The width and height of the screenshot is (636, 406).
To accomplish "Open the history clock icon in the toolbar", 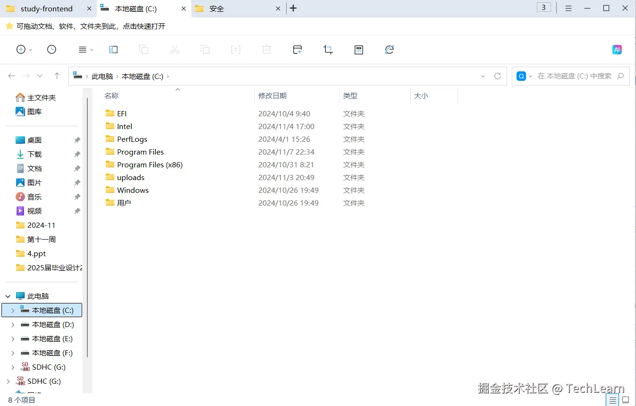I will click(x=51, y=50).
